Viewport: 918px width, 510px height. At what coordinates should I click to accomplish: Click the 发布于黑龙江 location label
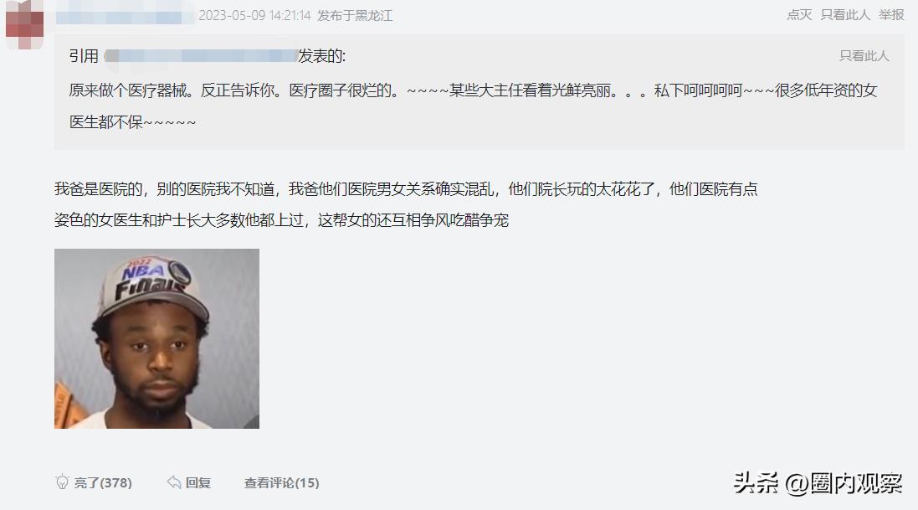(355, 15)
